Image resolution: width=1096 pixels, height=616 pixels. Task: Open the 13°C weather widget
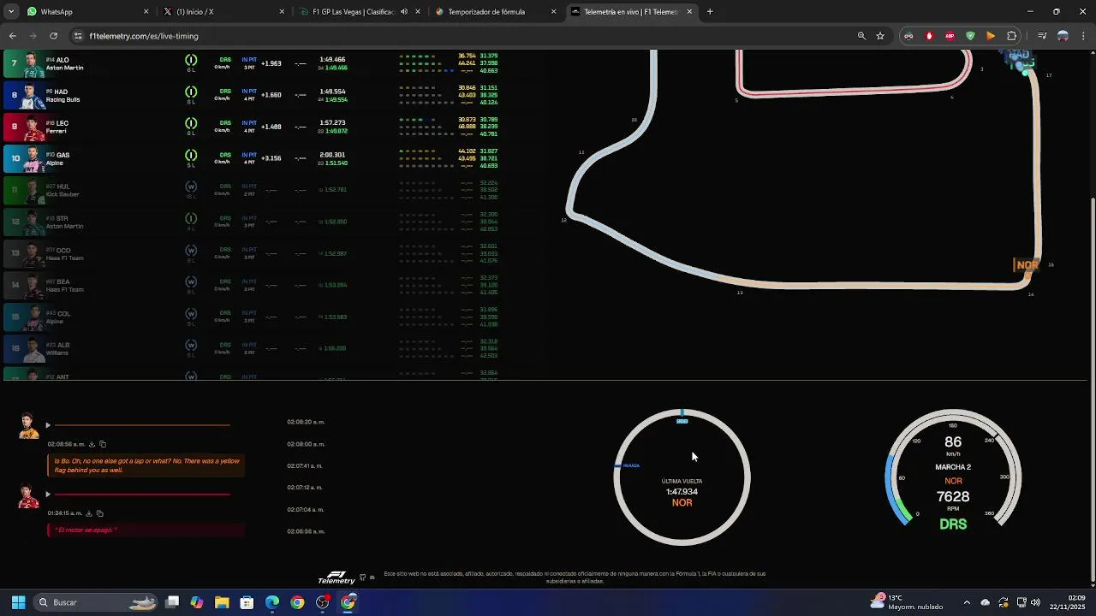pos(907,602)
